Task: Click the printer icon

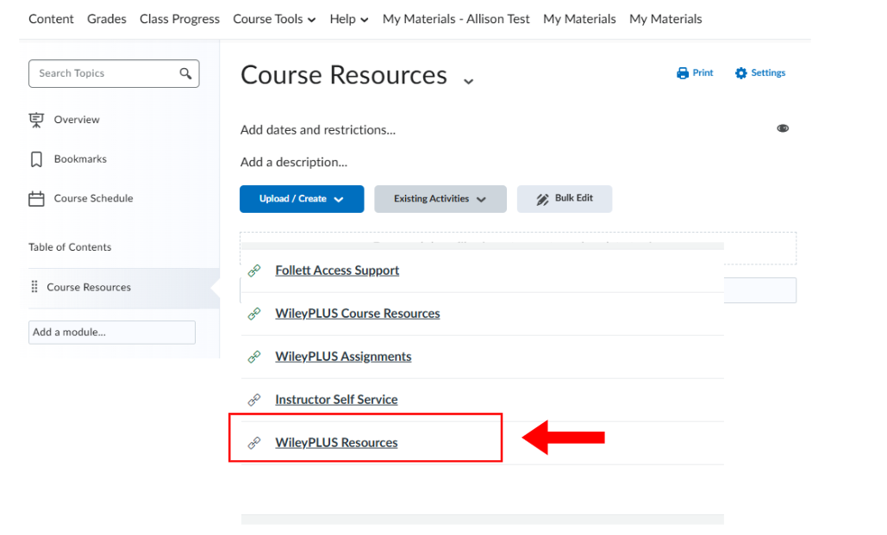Action: (x=683, y=73)
